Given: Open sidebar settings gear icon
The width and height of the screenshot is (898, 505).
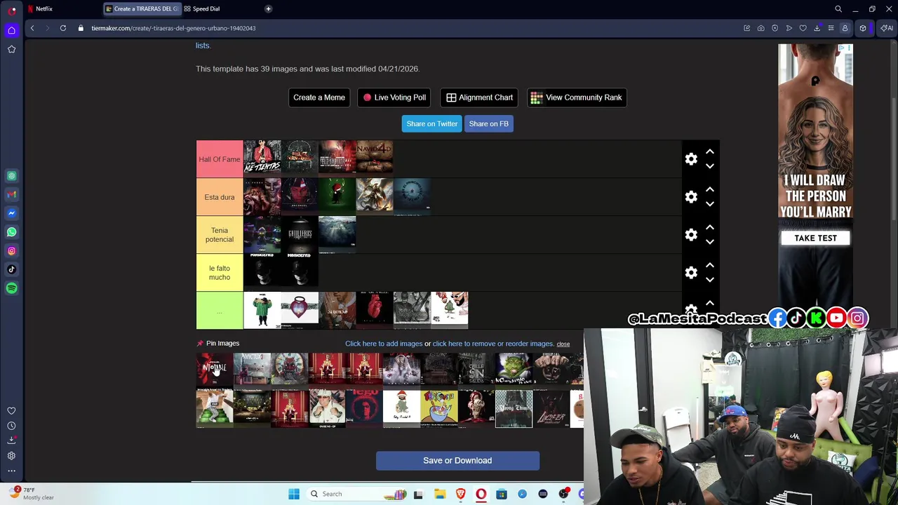Looking at the screenshot, I should click(x=11, y=456).
